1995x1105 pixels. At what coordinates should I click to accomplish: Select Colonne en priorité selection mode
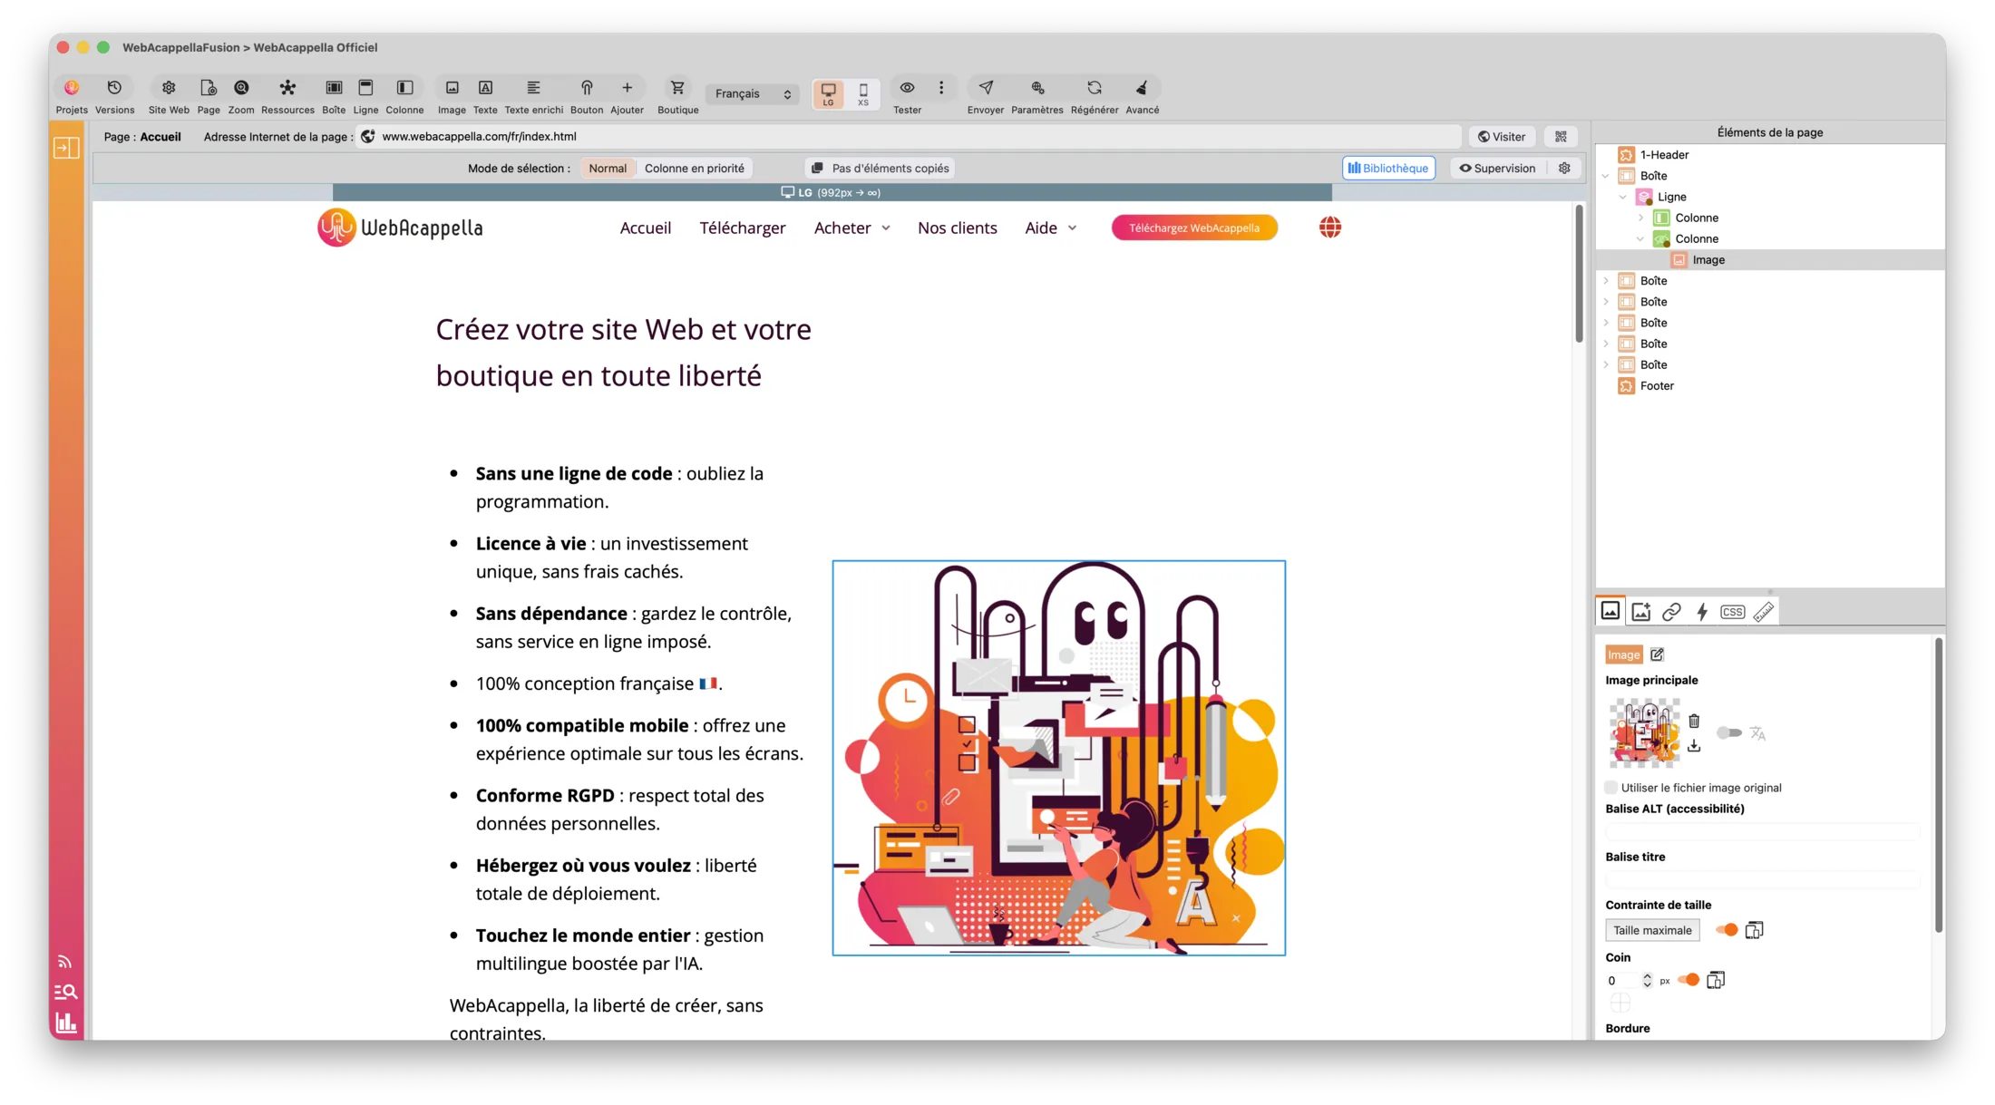coord(694,169)
